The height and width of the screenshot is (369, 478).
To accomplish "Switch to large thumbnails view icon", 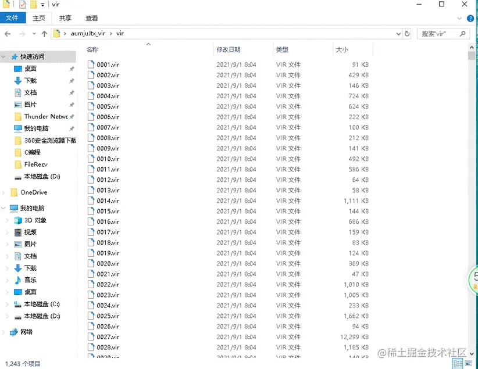I will (468, 364).
